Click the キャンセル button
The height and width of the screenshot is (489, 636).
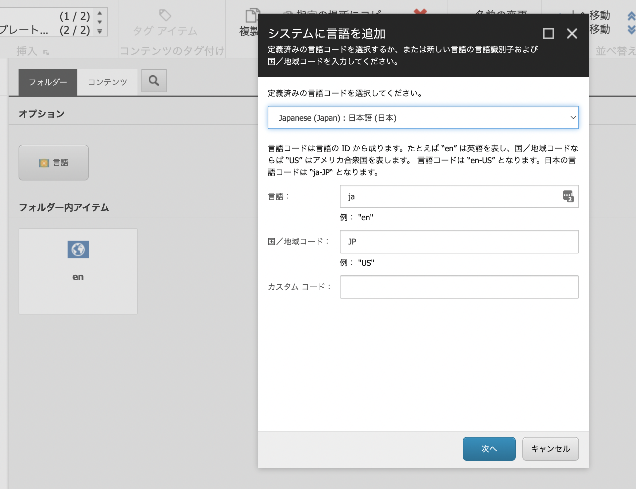click(x=551, y=449)
